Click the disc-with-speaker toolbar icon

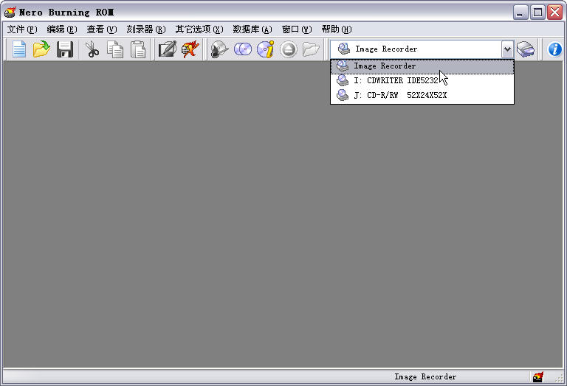(x=219, y=49)
